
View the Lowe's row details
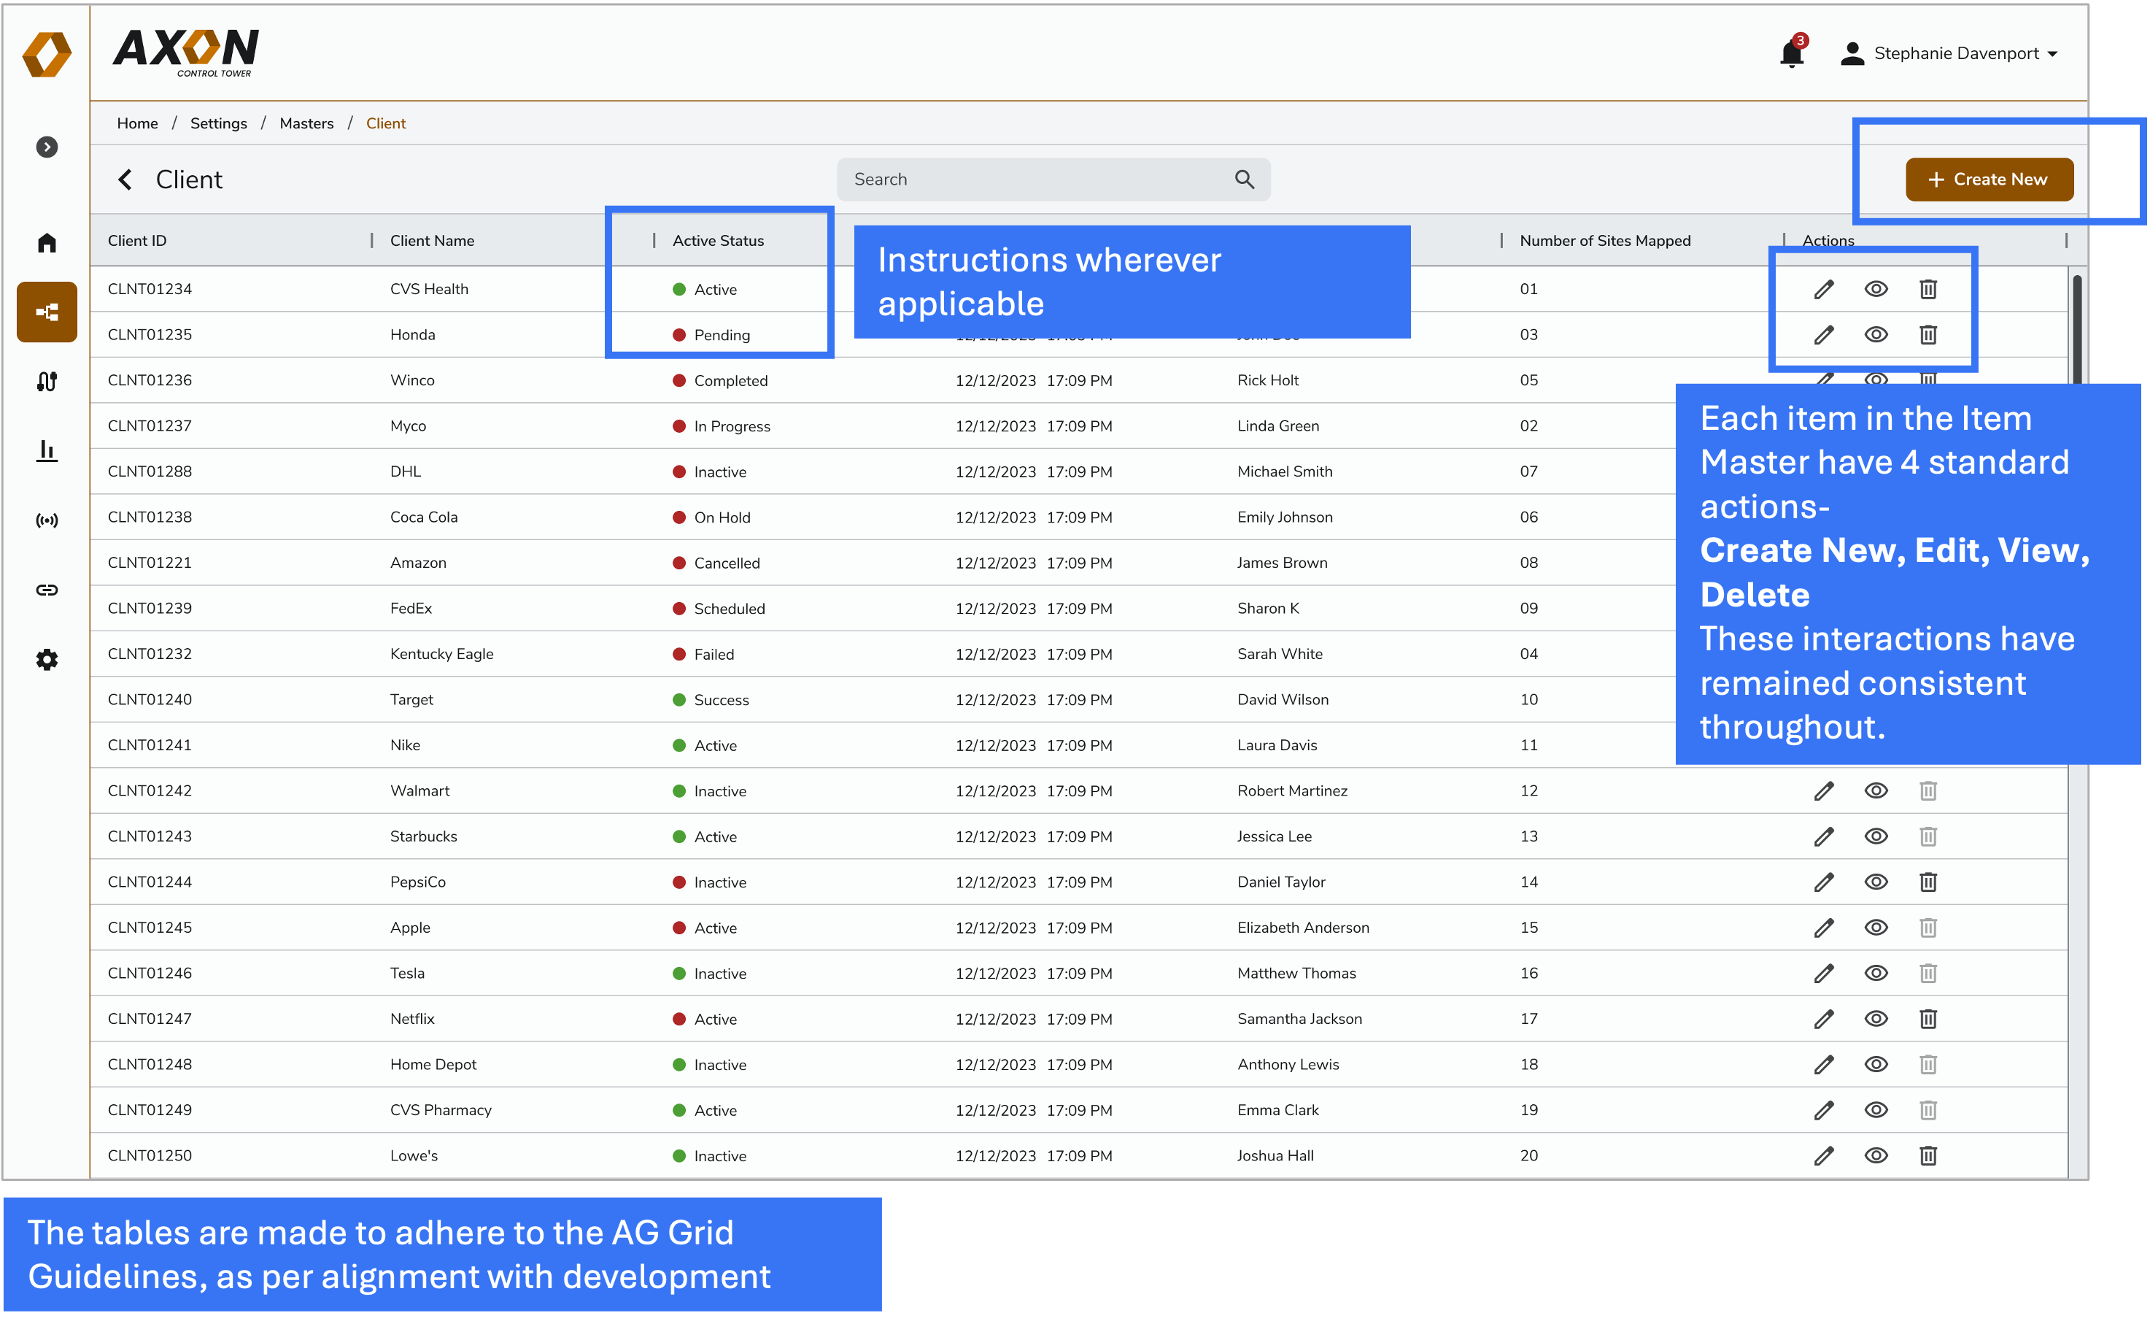click(1876, 1156)
